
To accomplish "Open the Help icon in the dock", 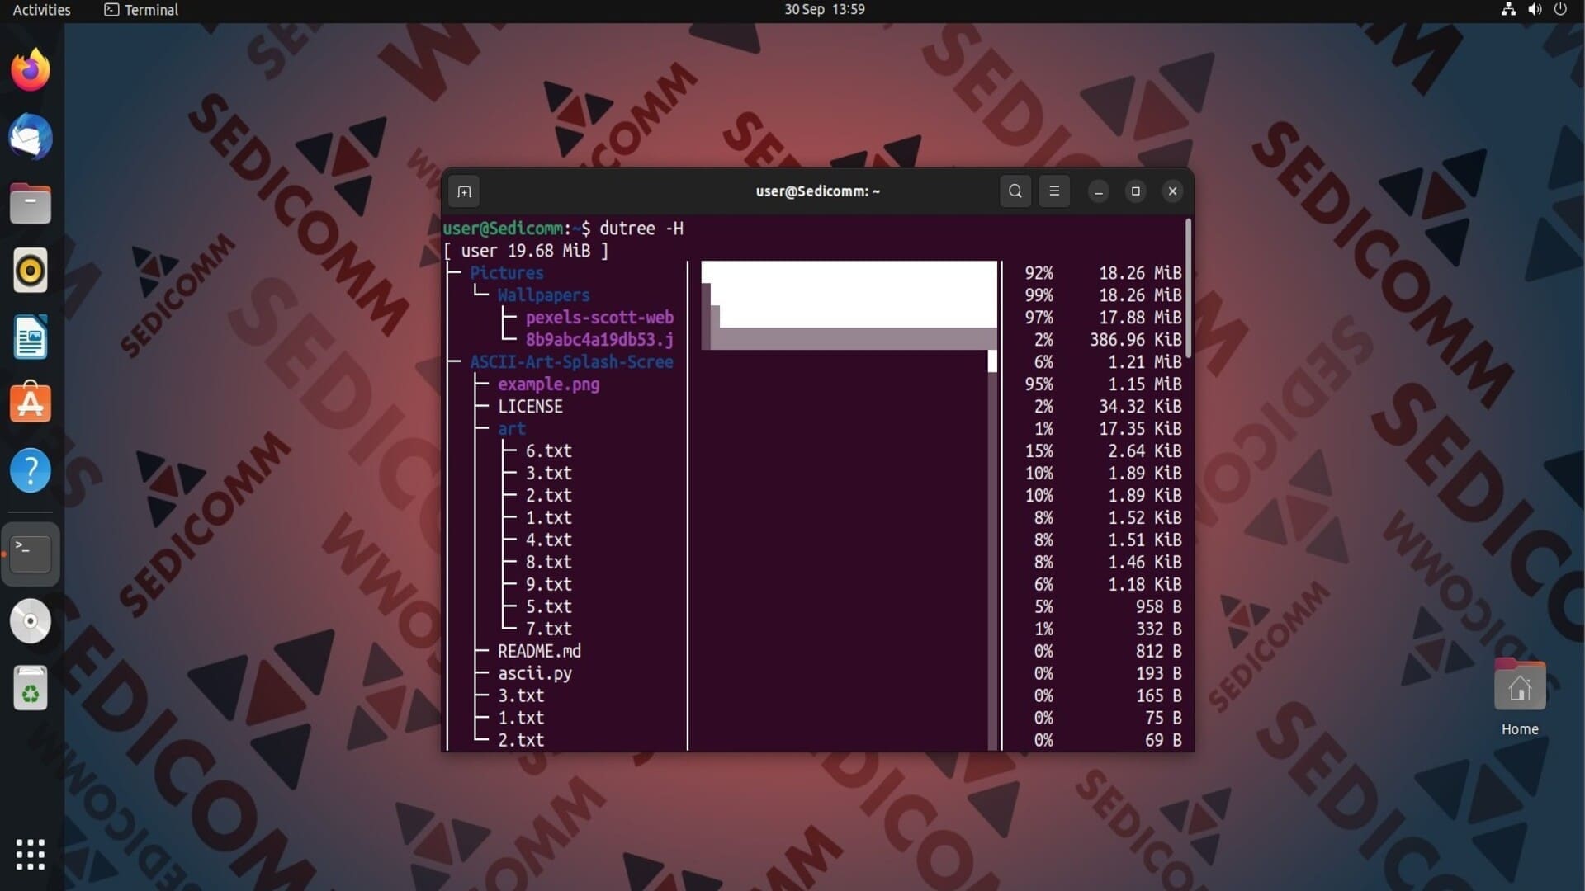I will click(x=31, y=471).
